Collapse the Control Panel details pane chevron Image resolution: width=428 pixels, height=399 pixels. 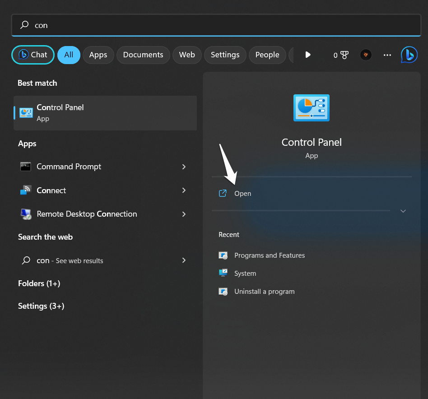(x=403, y=211)
